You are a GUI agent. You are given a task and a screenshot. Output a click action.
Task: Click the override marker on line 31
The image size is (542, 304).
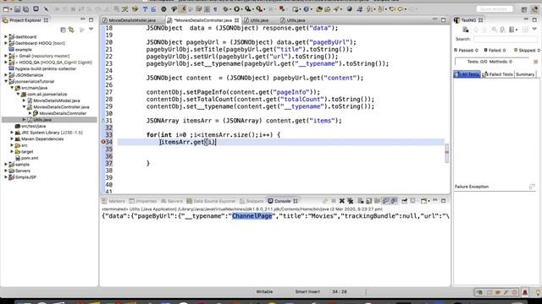point(103,121)
